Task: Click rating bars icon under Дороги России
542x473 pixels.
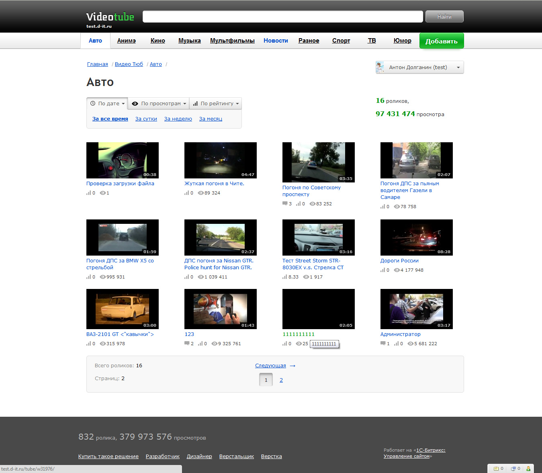Action: click(382, 270)
